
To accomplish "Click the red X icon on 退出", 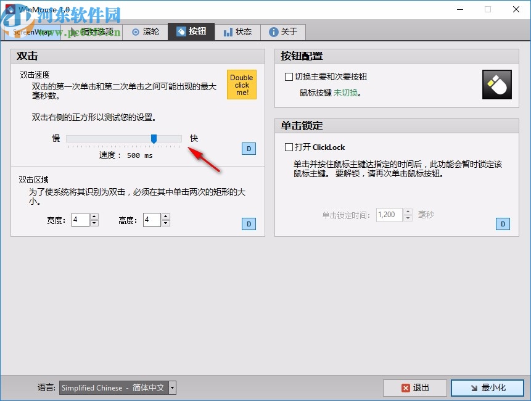I will point(405,388).
